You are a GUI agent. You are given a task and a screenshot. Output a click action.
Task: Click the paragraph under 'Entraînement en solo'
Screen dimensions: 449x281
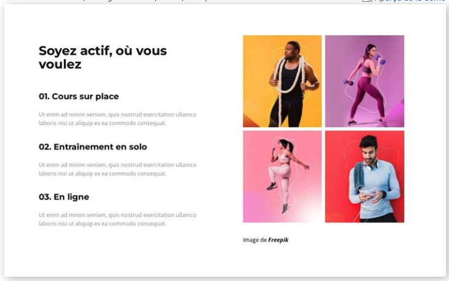pos(117,169)
